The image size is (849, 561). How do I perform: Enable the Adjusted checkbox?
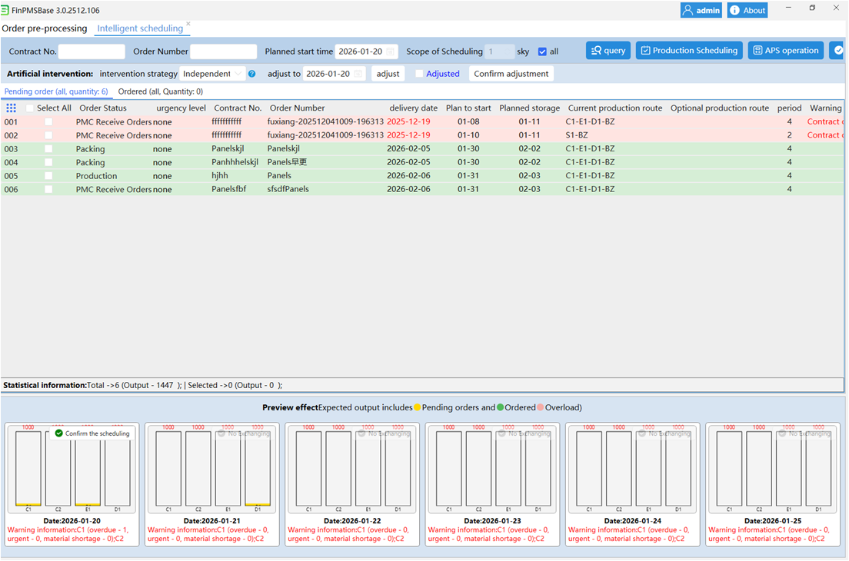click(x=419, y=74)
